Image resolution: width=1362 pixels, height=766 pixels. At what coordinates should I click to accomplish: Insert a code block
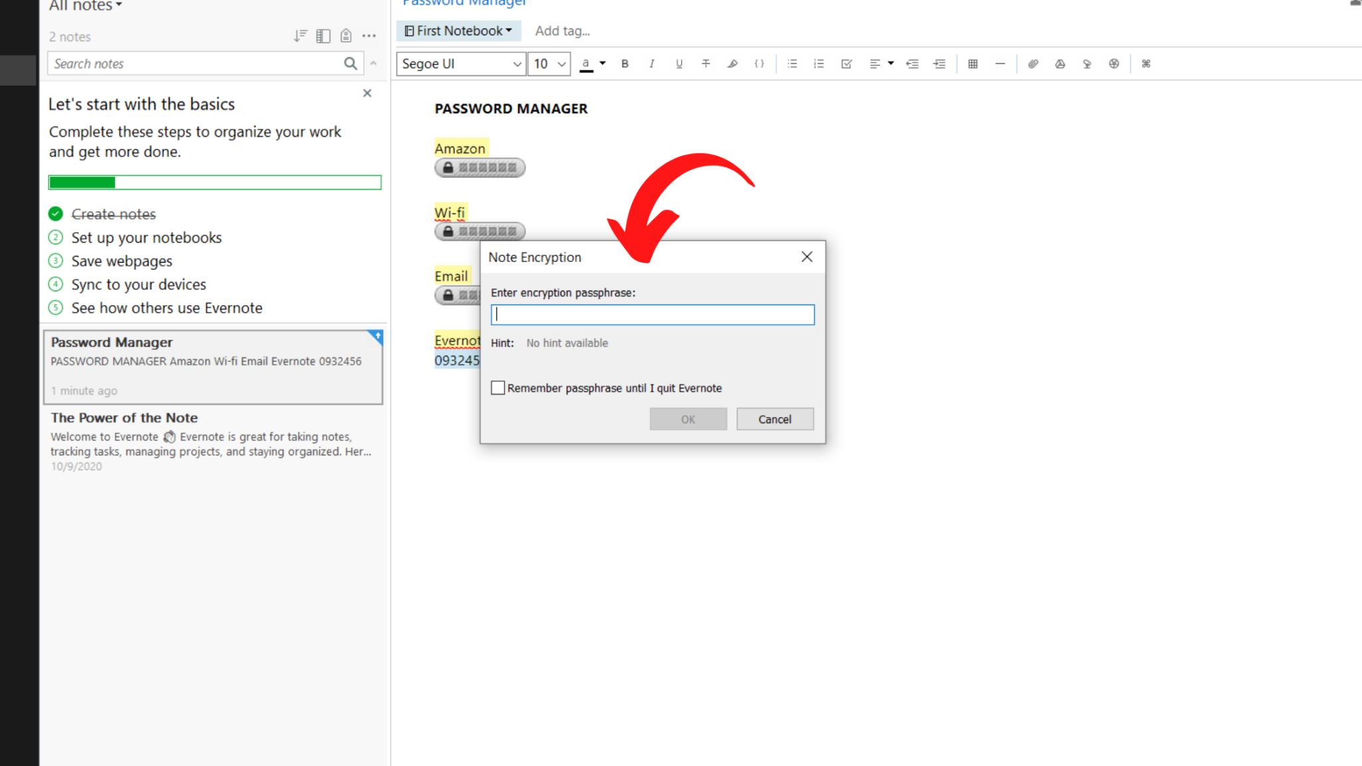point(759,64)
